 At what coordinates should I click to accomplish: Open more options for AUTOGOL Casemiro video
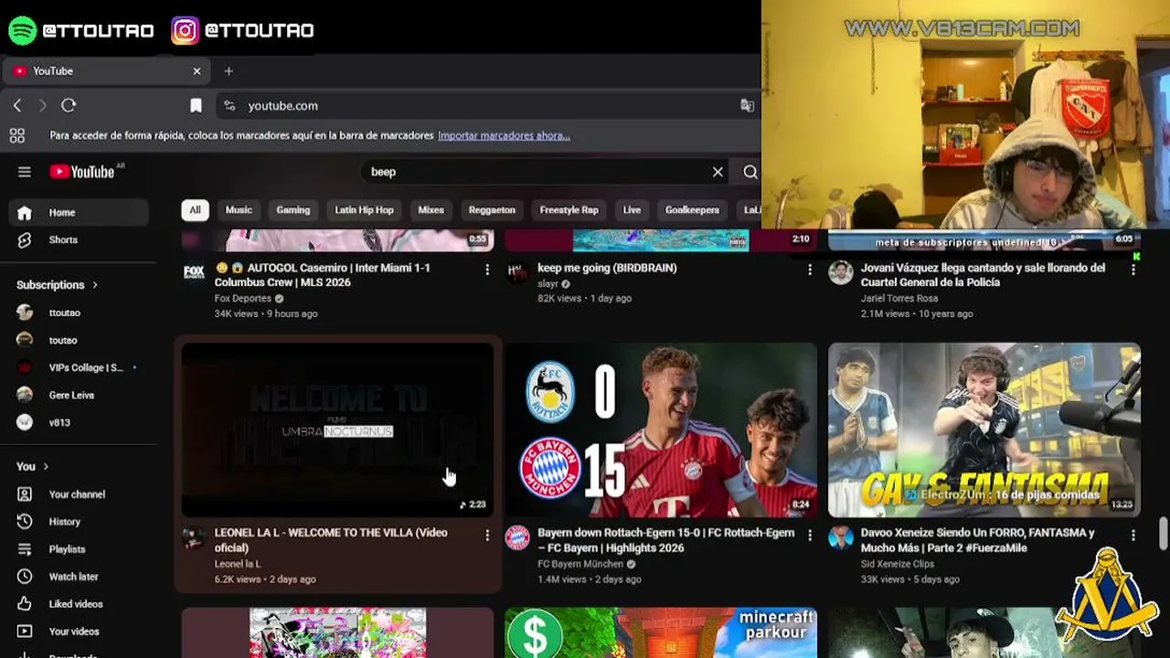(x=487, y=270)
